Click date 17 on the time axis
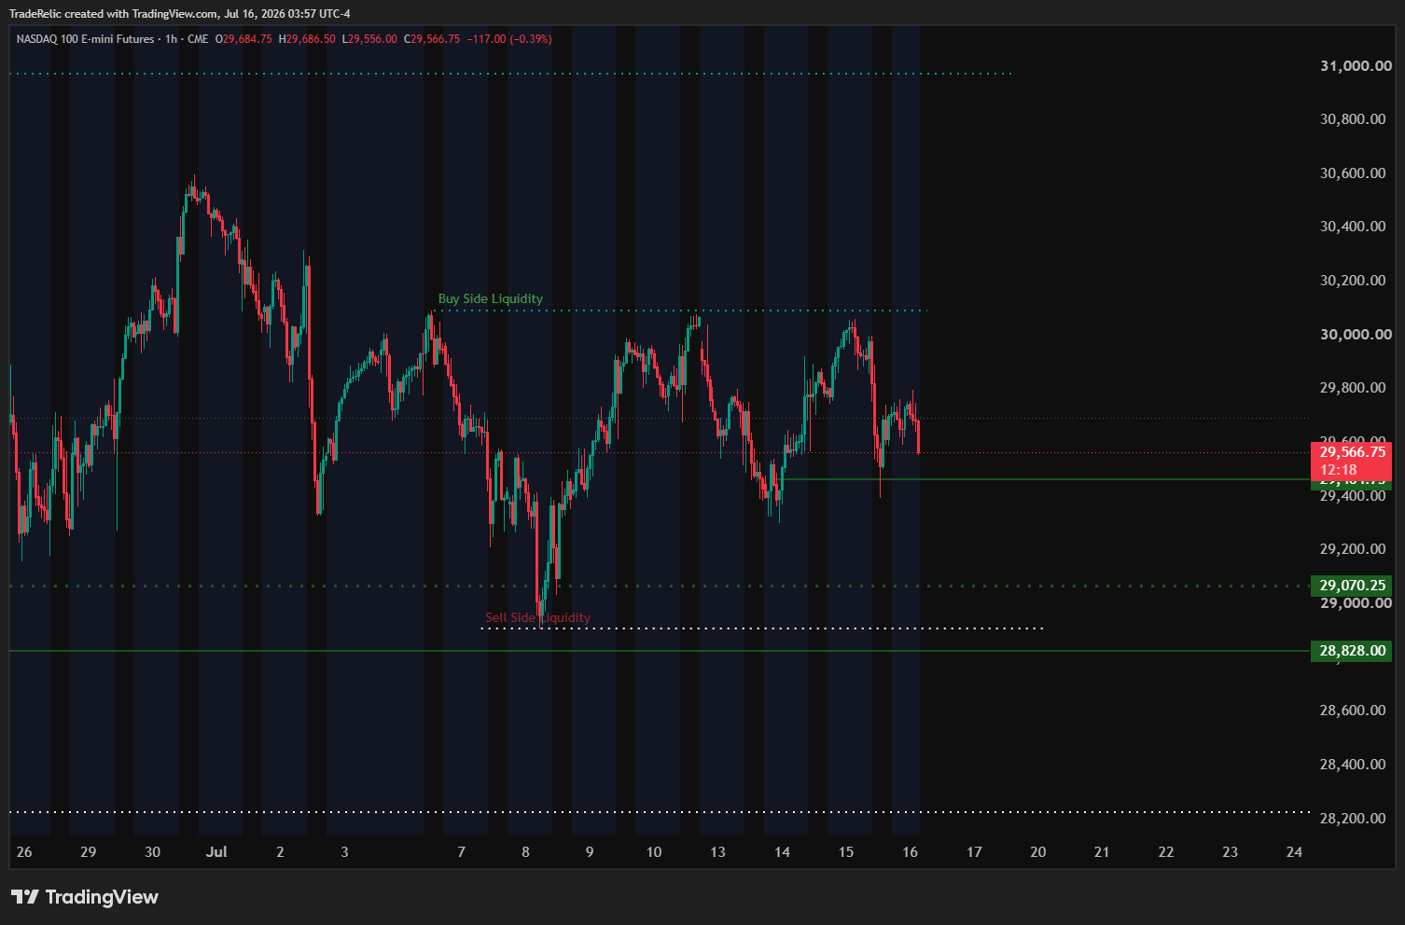The height and width of the screenshot is (925, 1405). (x=974, y=852)
